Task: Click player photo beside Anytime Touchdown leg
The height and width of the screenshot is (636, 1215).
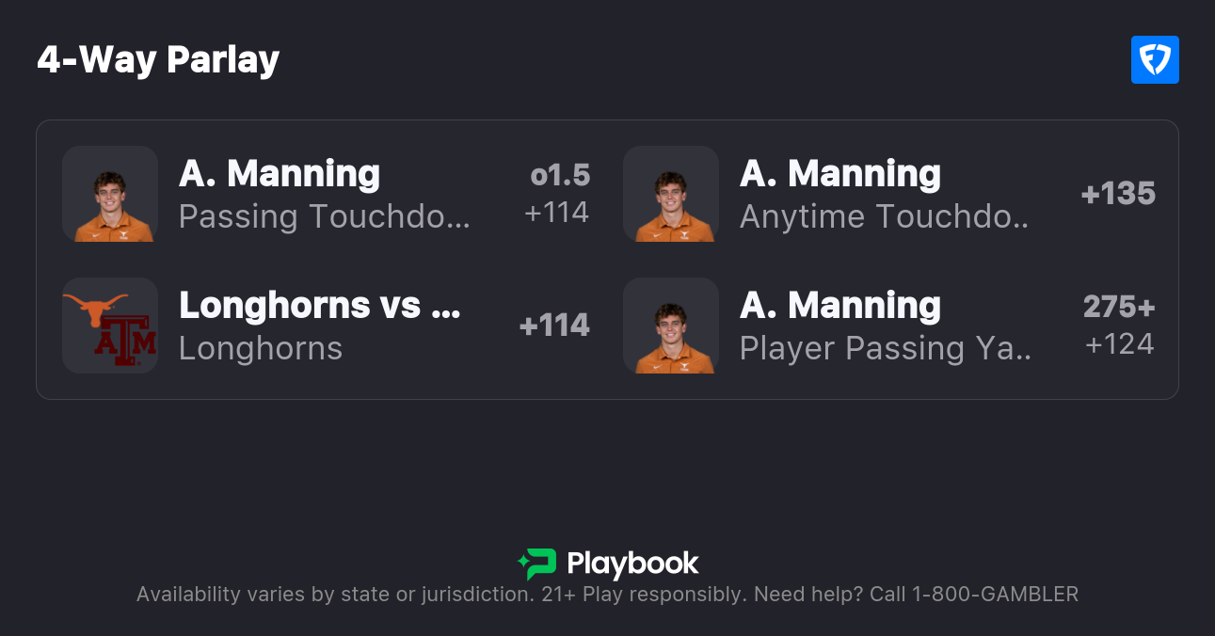Action: (x=670, y=194)
